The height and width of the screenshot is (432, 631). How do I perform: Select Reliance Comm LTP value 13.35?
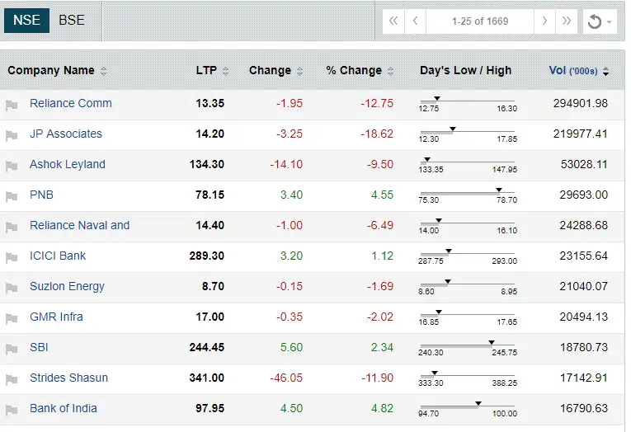coord(210,103)
